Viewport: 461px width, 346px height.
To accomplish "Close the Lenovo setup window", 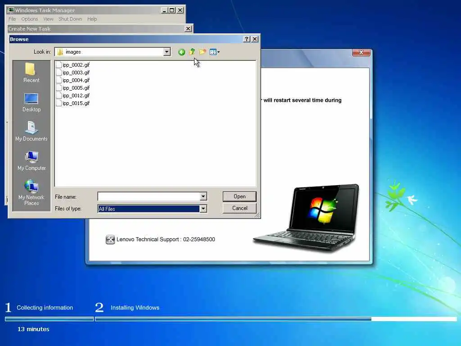I will 362,52.
